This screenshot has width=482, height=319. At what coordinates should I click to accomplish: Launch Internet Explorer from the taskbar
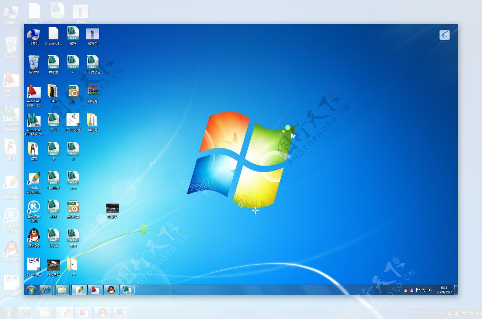coord(46,290)
